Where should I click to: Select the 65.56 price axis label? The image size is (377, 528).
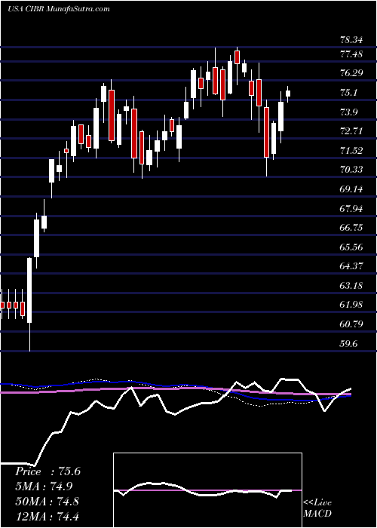[x=351, y=247]
